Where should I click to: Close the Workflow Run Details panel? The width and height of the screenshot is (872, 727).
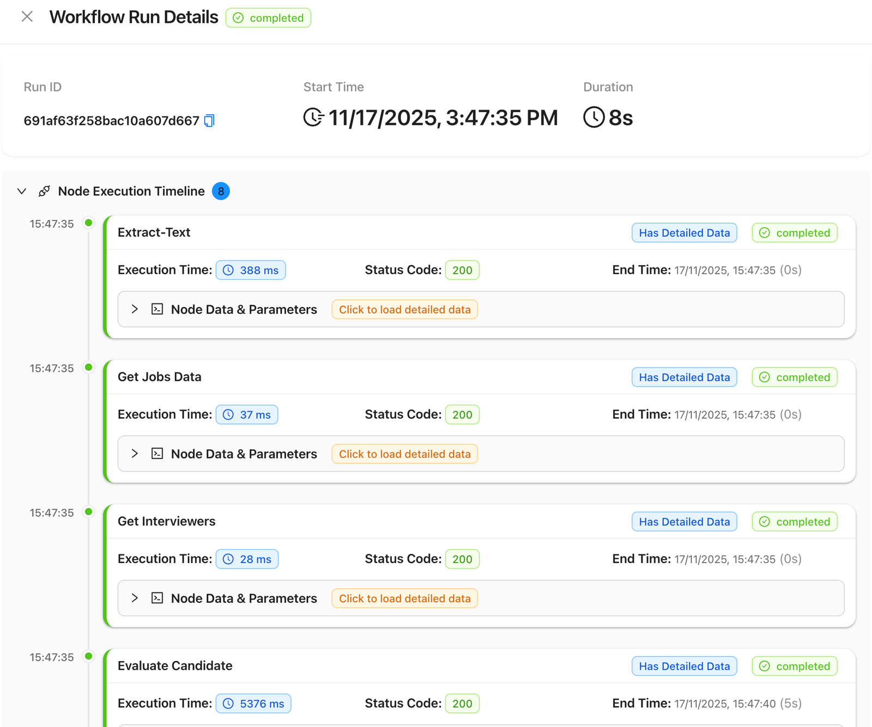click(x=27, y=17)
